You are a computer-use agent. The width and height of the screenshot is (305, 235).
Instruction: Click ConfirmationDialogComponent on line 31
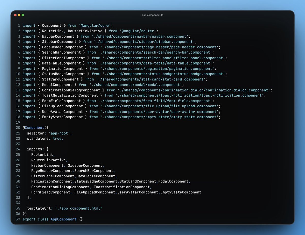[x=60, y=187]
